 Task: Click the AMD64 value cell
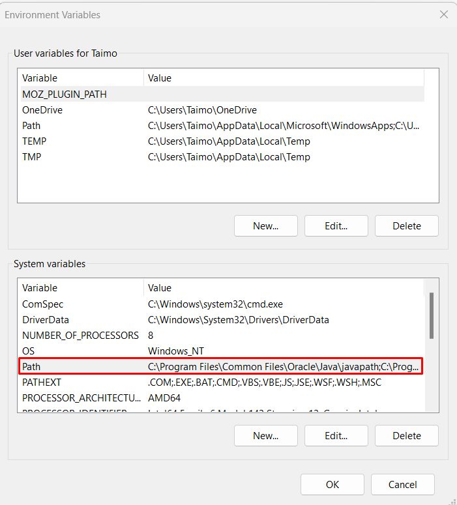[164, 397]
